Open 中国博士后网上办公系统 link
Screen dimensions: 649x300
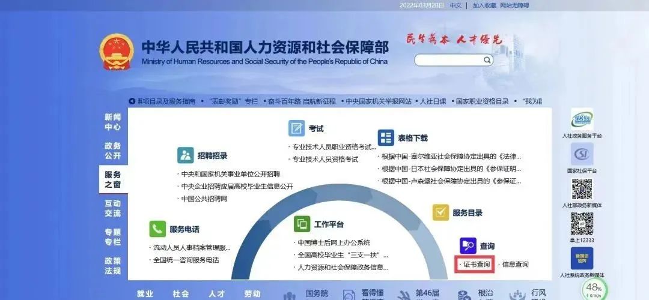pos(334,242)
